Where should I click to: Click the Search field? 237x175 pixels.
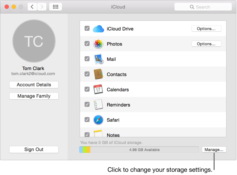point(203,7)
